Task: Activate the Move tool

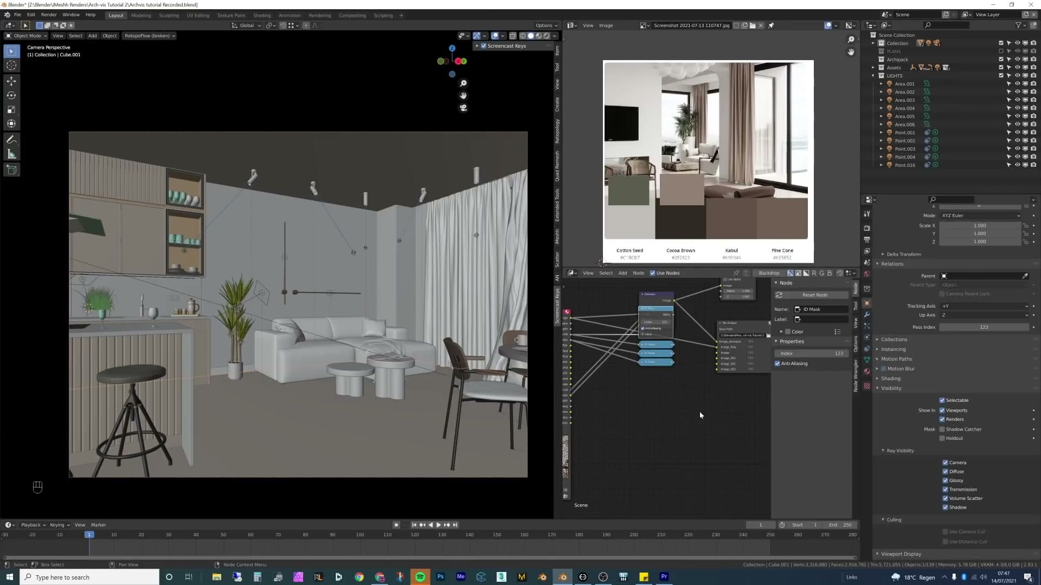Action: click(11, 81)
